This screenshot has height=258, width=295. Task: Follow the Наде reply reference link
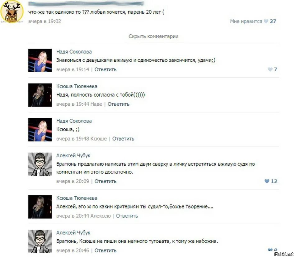96,104
